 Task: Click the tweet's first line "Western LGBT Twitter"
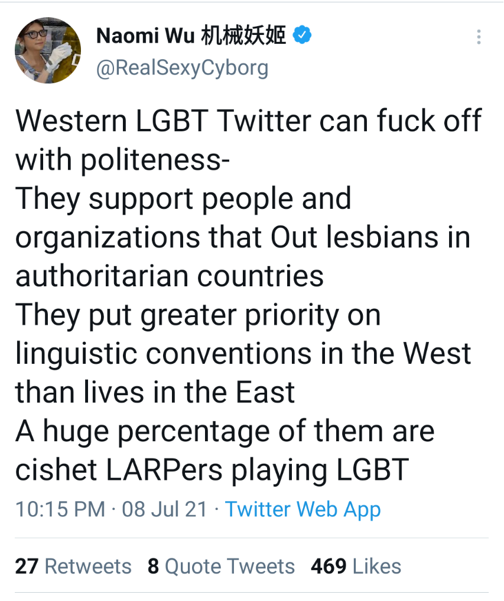pos(164,120)
